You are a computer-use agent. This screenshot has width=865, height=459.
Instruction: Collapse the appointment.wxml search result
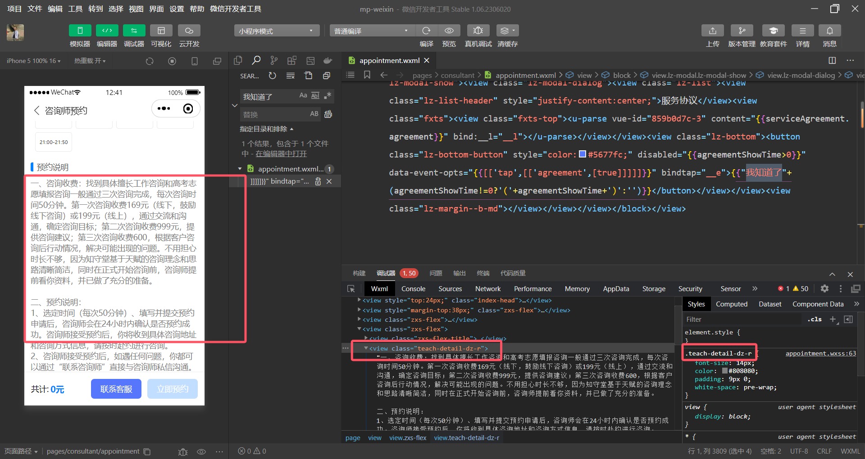tap(240, 169)
